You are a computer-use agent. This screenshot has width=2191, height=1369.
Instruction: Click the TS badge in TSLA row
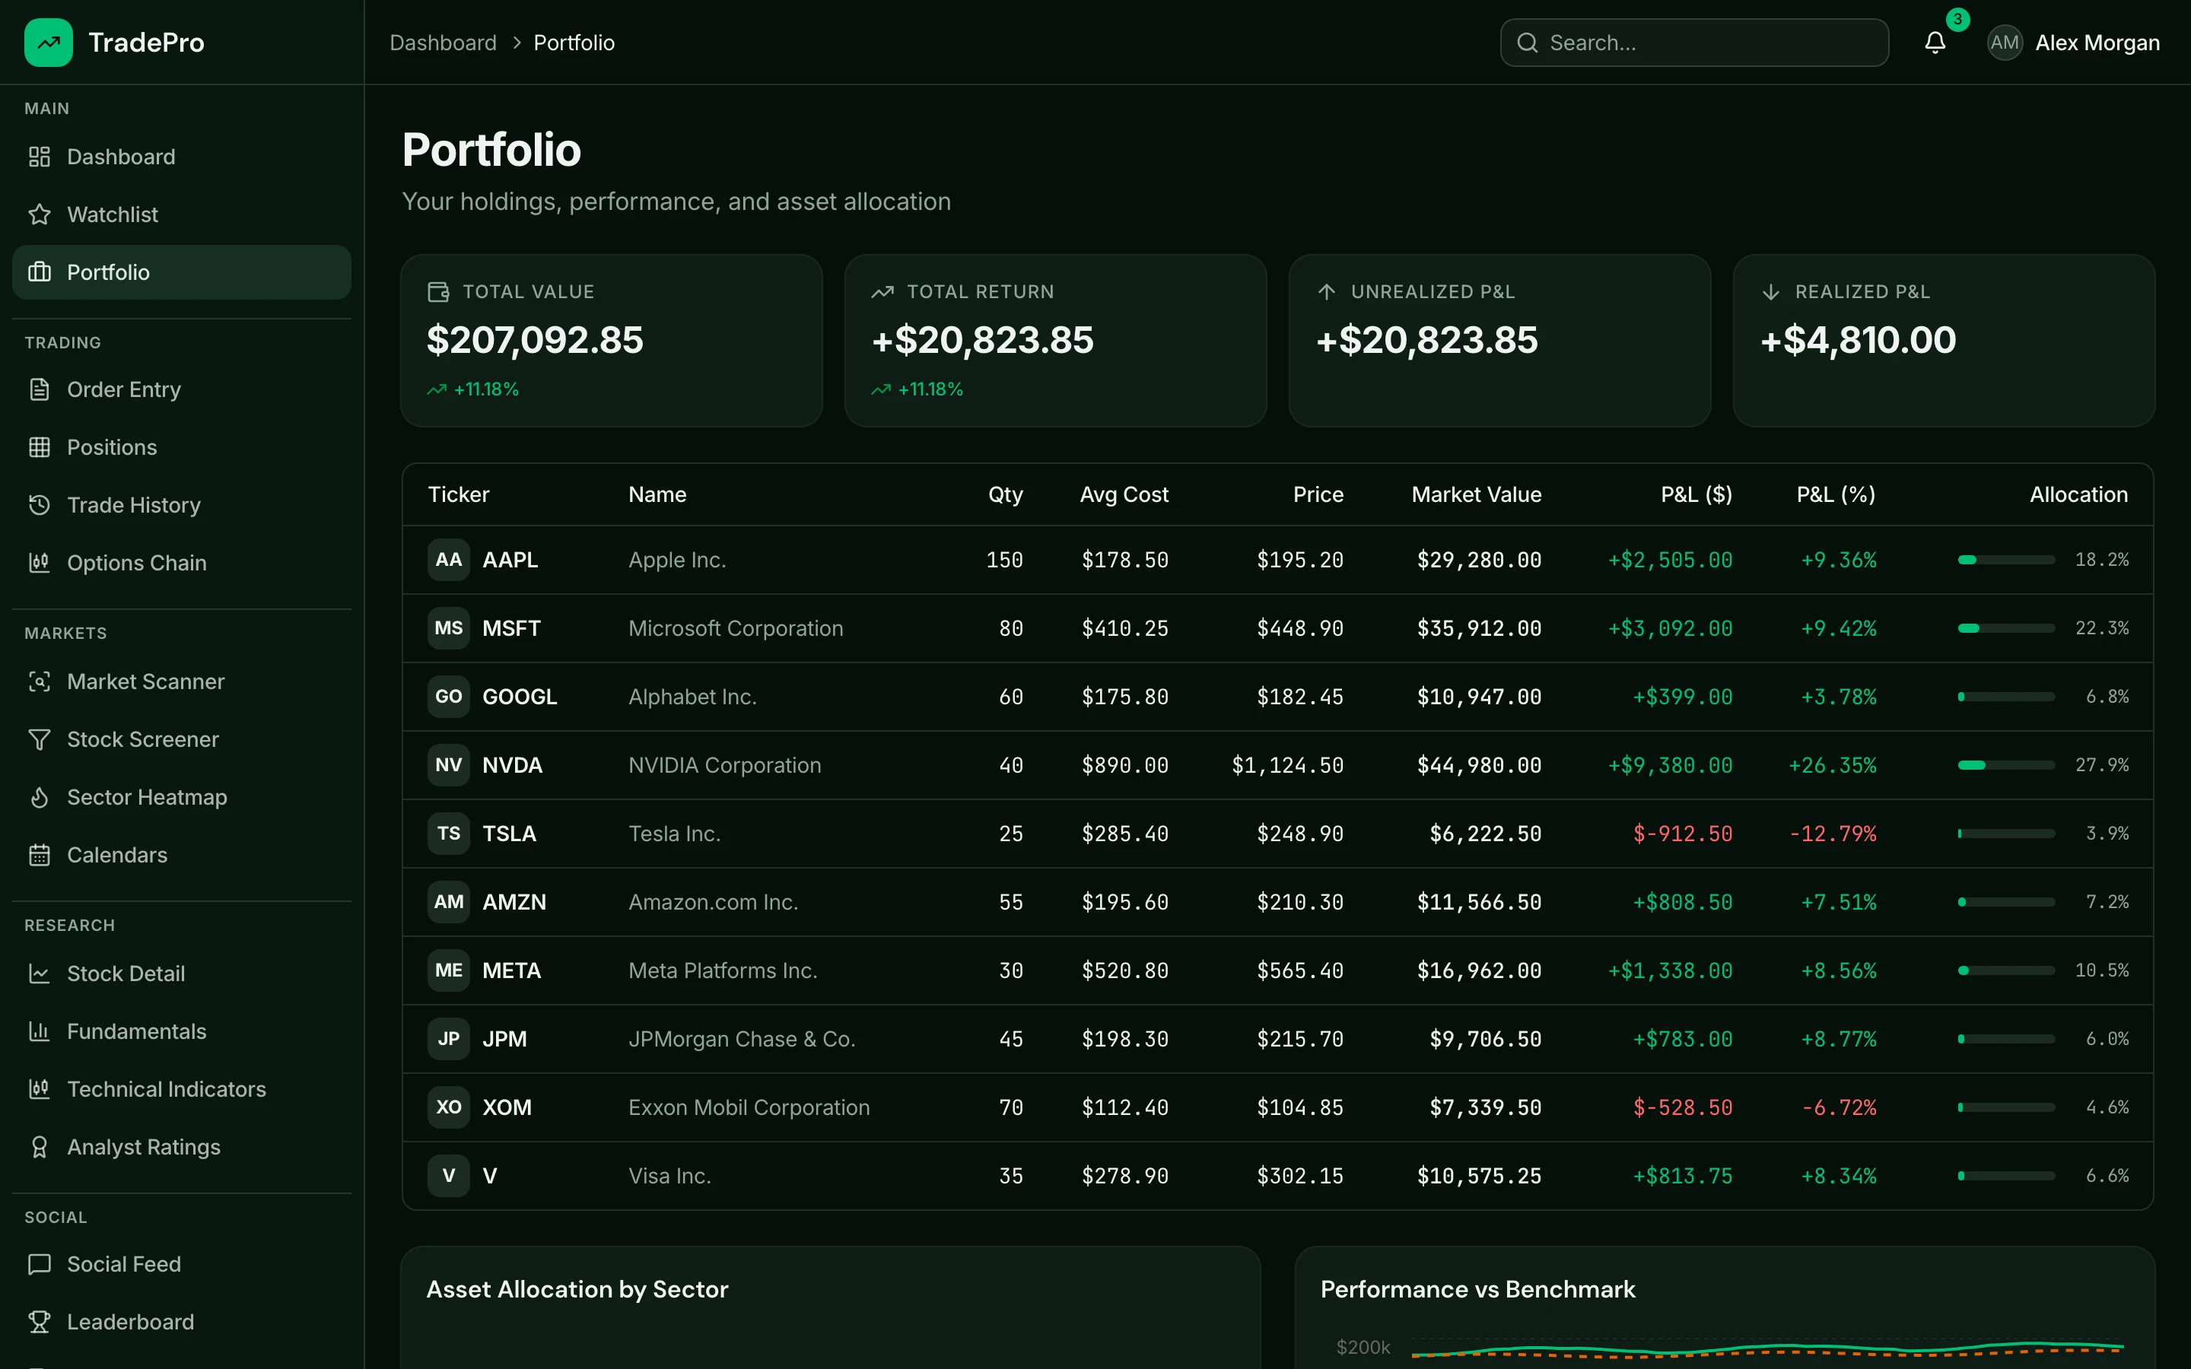[448, 834]
